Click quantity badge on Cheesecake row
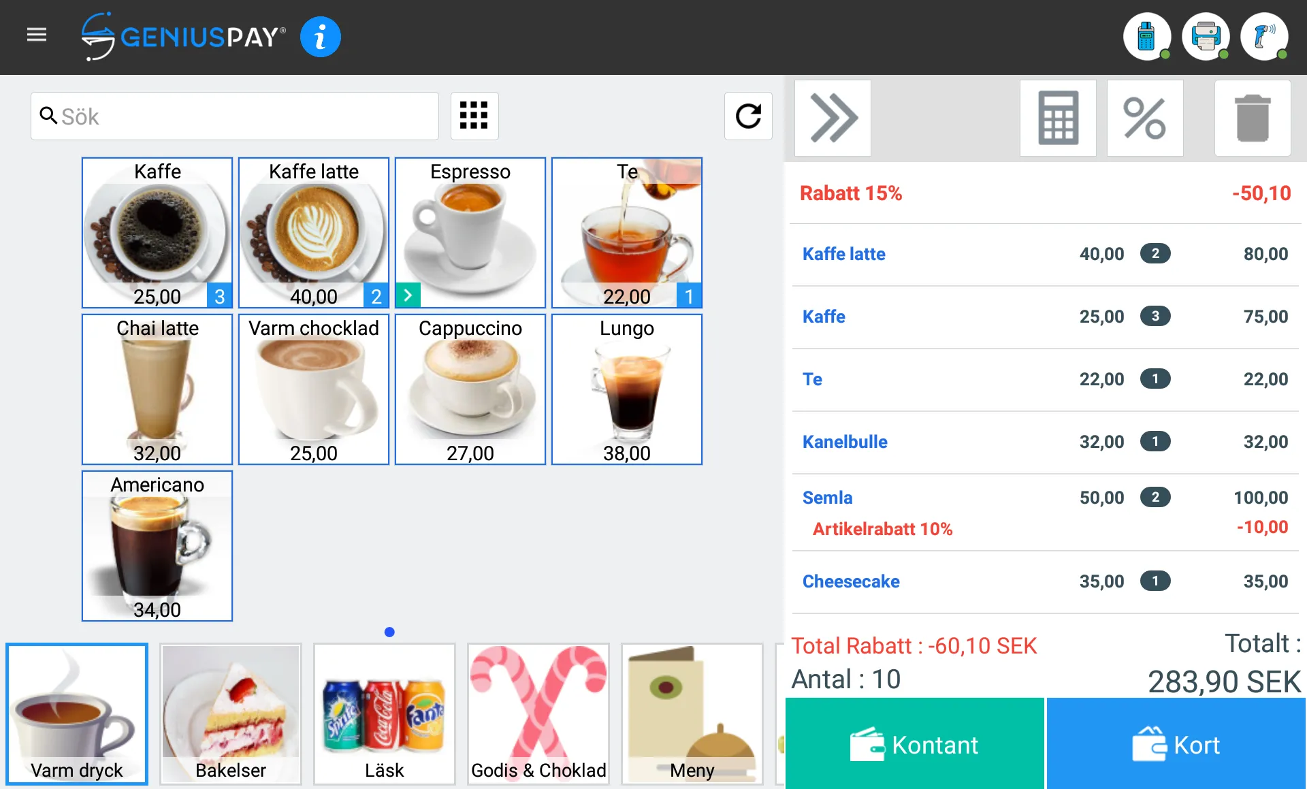This screenshot has height=789, width=1307. point(1155,581)
